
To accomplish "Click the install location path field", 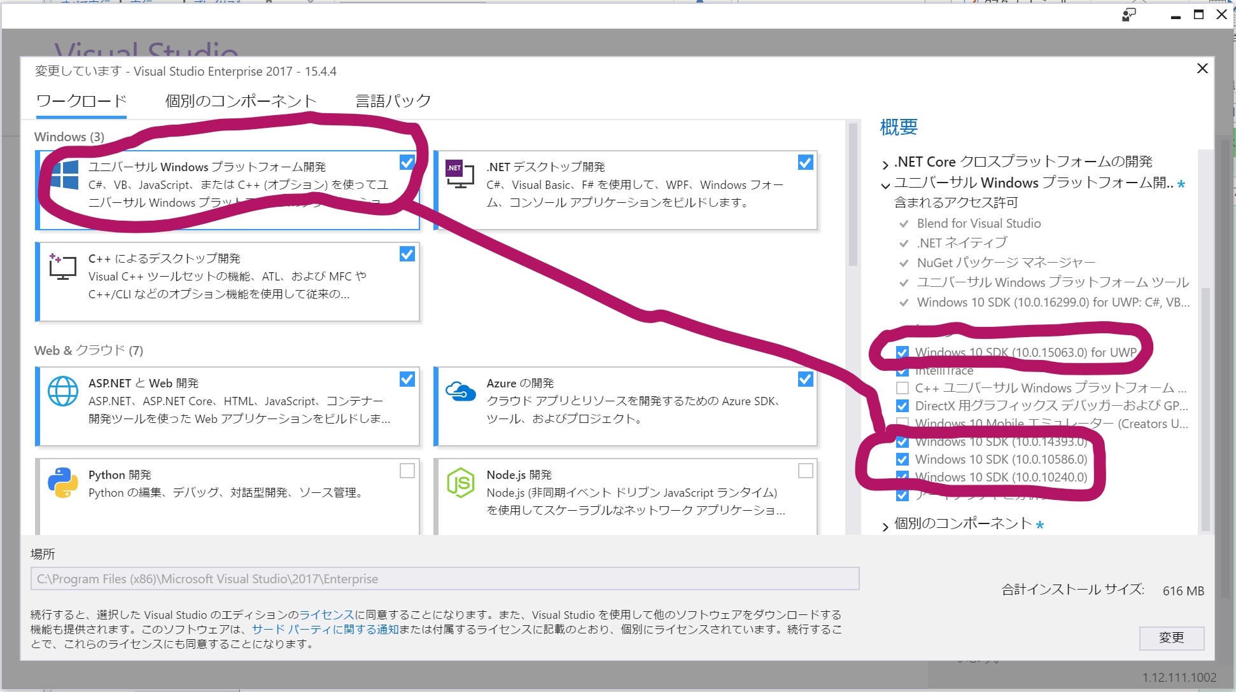I will [444, 579].
